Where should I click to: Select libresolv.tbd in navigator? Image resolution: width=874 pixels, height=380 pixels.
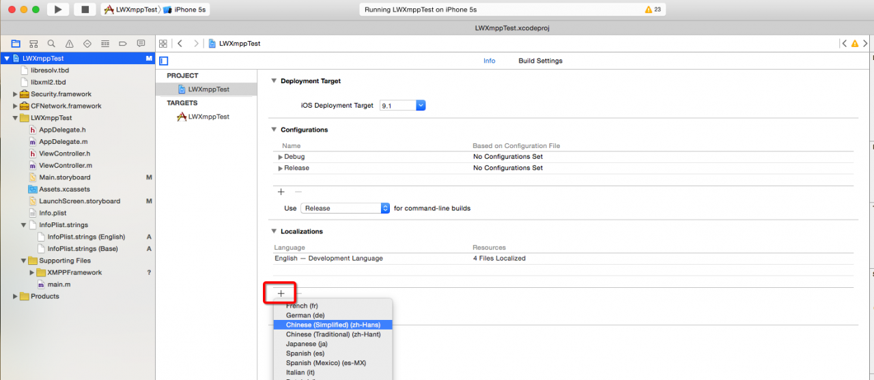[50, 70]
